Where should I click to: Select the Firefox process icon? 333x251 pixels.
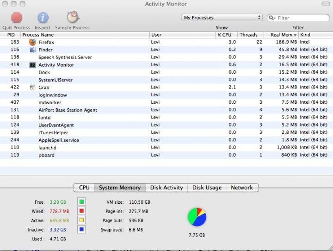(x=32, y=42)
